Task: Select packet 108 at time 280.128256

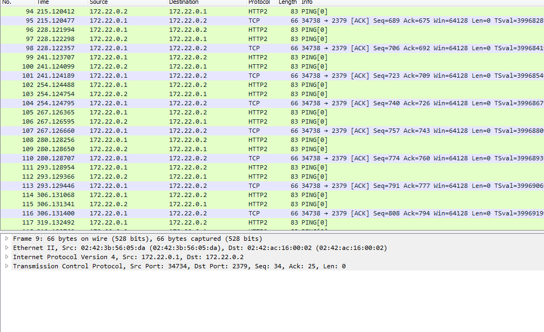Action: pyautogui.click(x=272, y=140)
